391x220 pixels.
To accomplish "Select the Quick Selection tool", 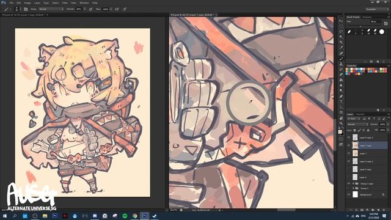I will pos(341,37).
